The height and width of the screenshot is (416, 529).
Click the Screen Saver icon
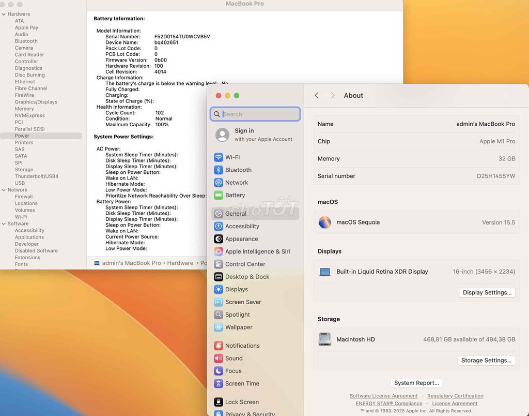click(219, 302)
